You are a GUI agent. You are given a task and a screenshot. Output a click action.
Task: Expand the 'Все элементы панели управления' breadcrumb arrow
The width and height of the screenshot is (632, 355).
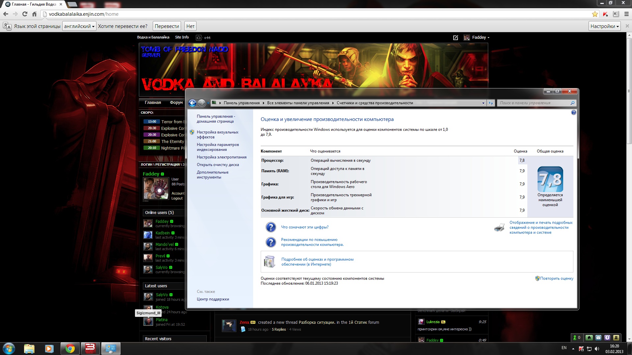(x=333, y=103)
